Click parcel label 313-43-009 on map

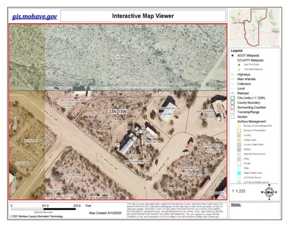coord(193,174)
